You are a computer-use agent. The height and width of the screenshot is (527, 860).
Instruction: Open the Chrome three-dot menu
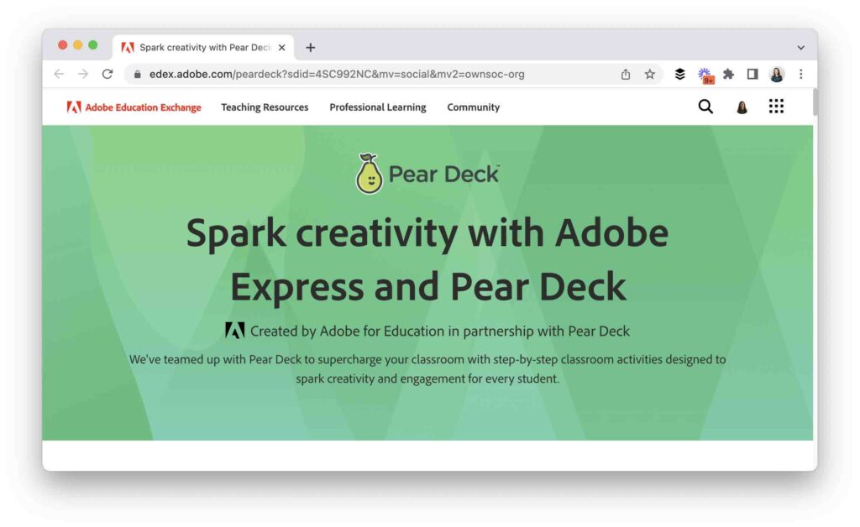click(800, 74)
